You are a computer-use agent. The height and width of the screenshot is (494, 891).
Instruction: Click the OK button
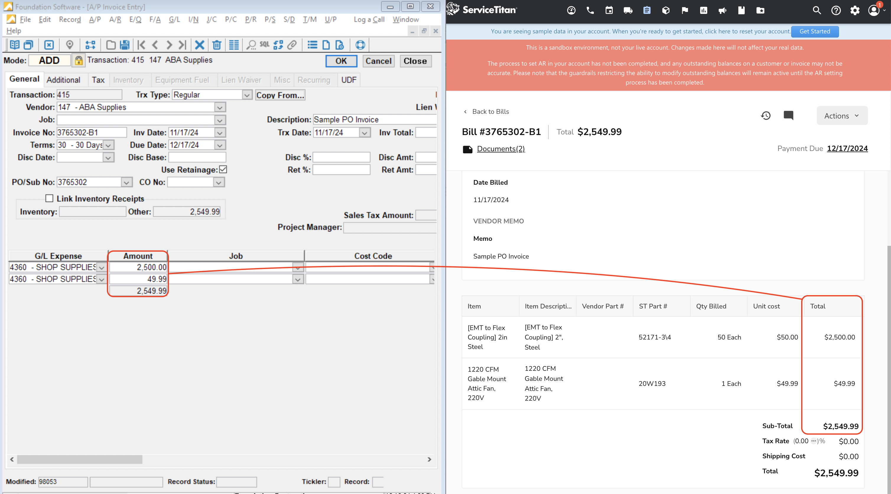tap(341, 61)
